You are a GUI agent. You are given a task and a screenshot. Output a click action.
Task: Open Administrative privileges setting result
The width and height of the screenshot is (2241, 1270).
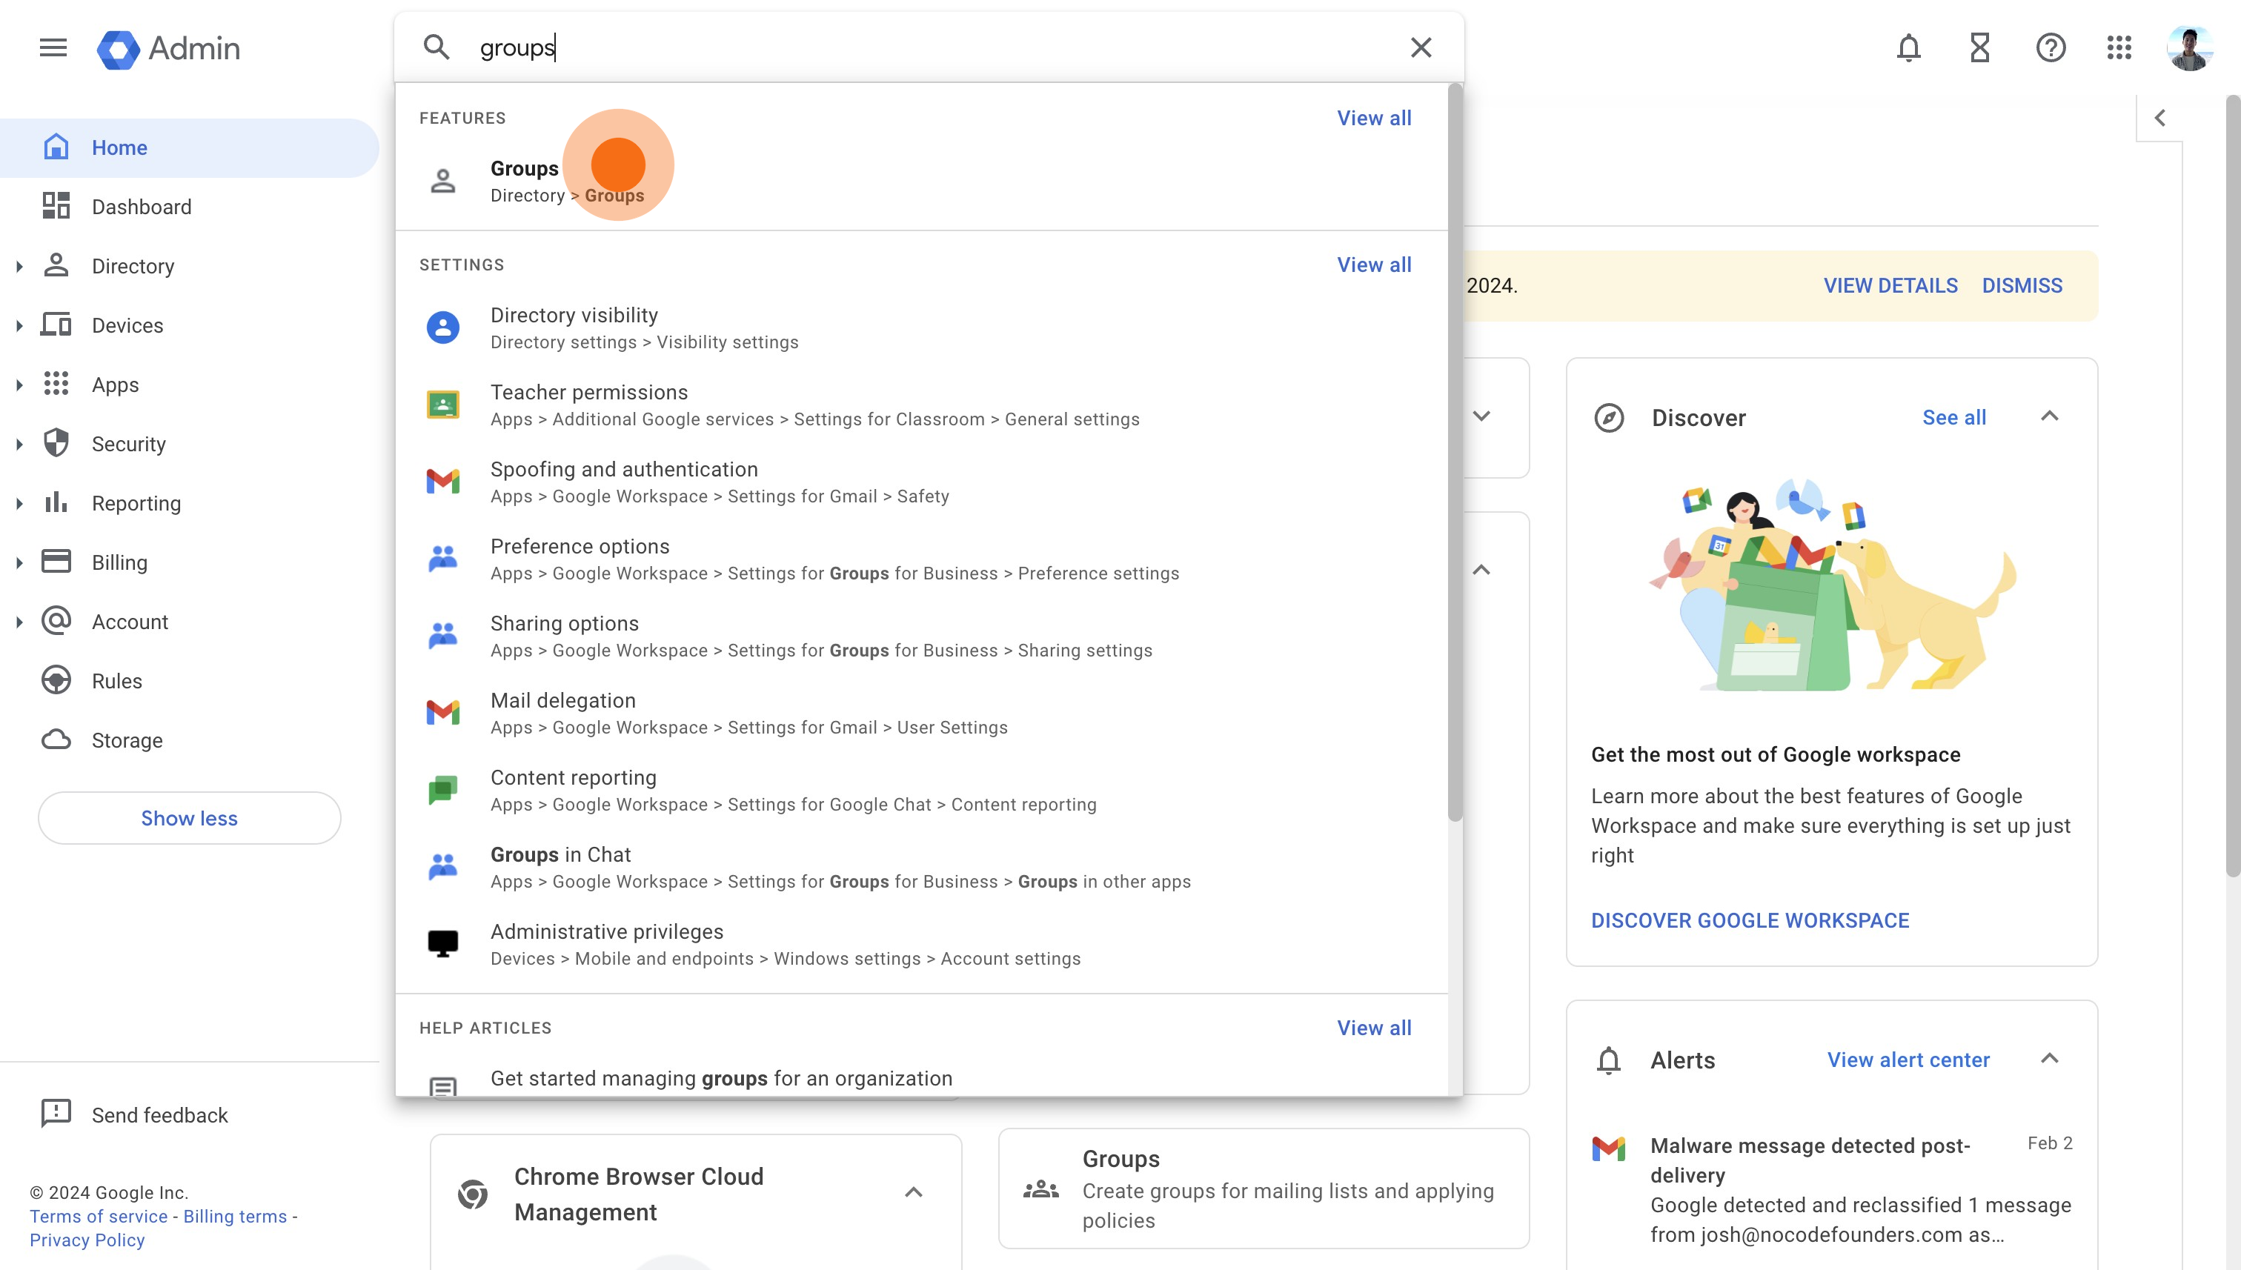(921, 944)
